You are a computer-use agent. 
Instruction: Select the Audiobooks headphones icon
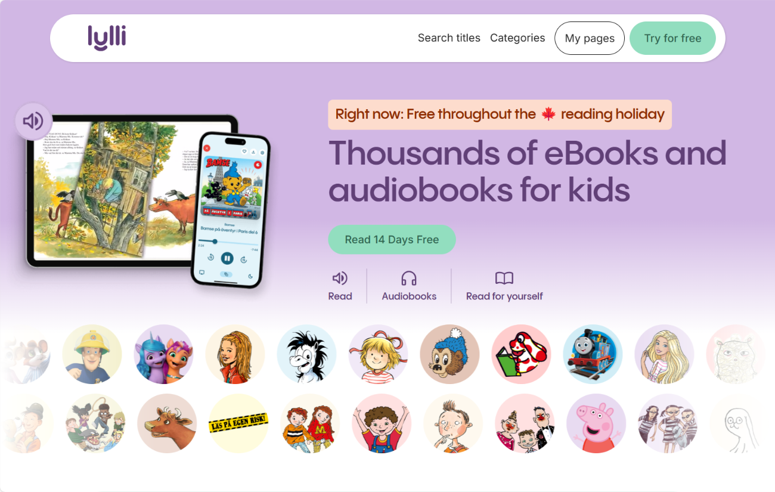coord(409,279)
